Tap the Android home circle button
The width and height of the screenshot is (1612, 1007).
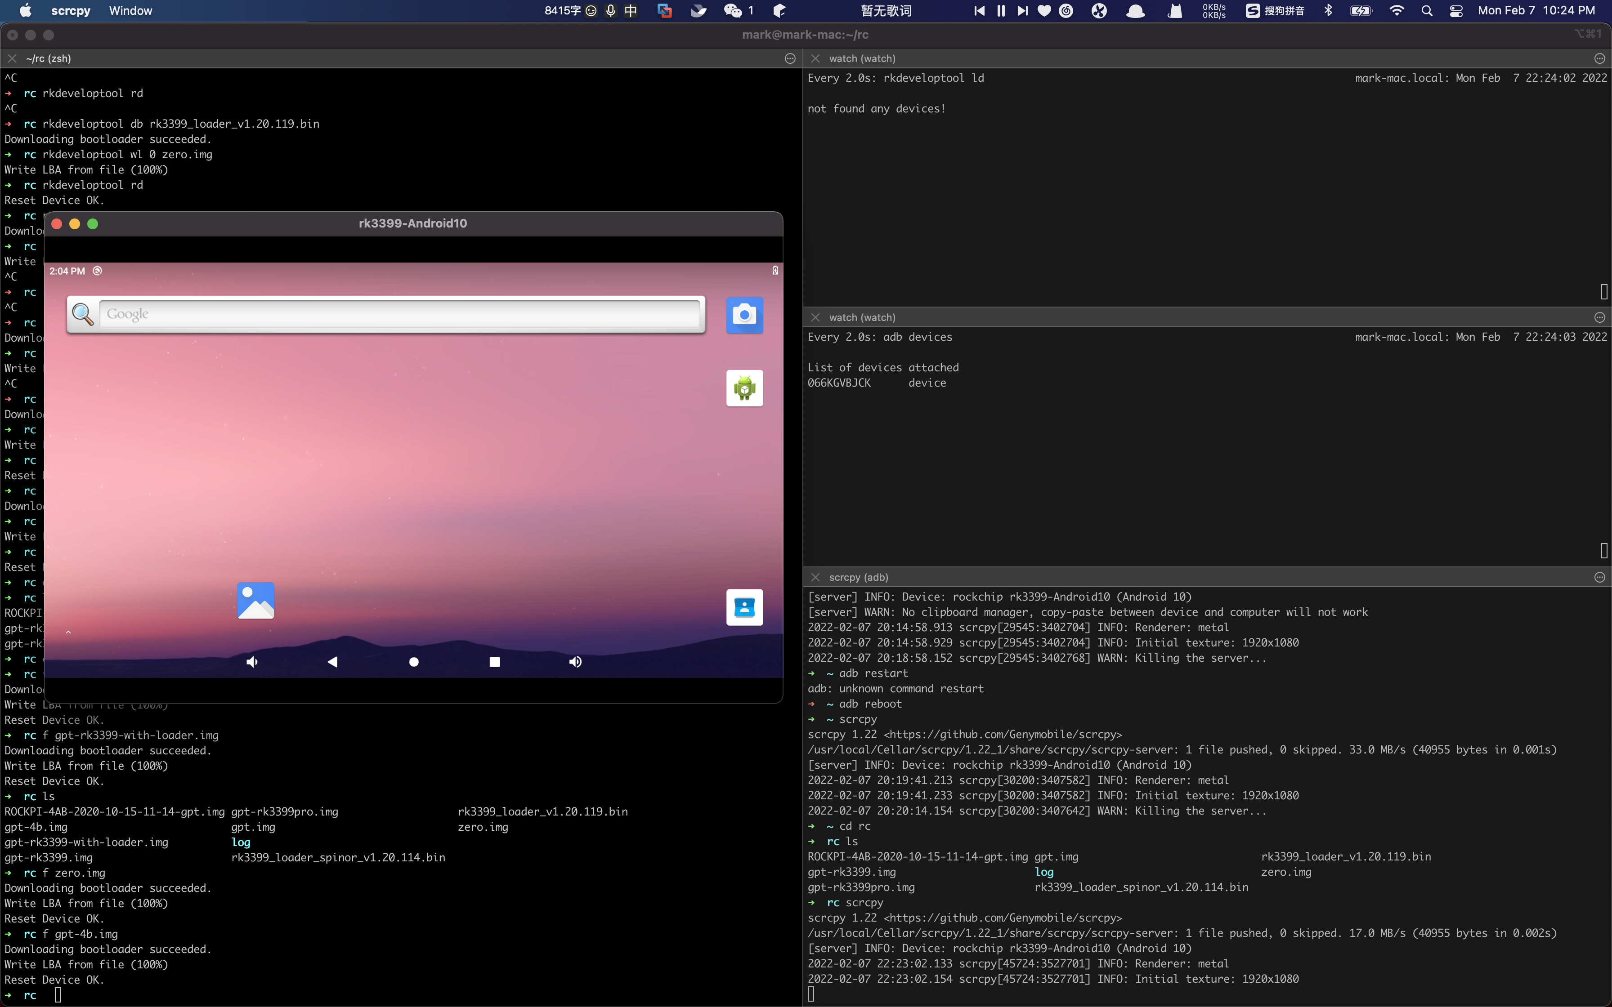point(414,661)
